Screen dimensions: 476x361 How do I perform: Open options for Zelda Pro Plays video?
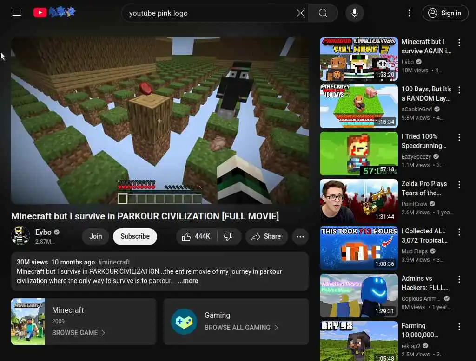point(459,185)
